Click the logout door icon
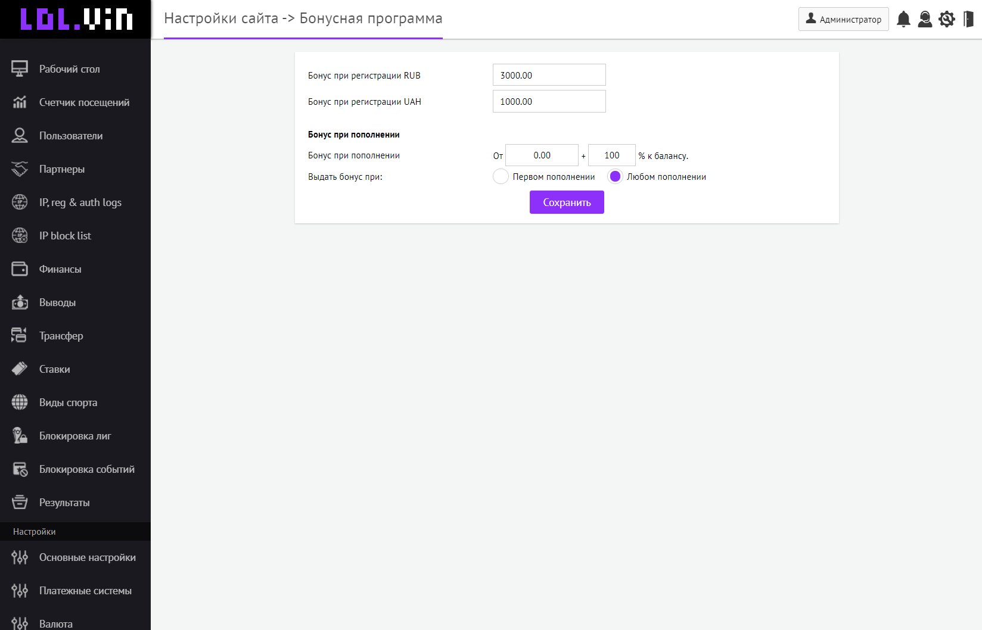The height and width of the screenshot is (630, 982). tap(968, 19)
